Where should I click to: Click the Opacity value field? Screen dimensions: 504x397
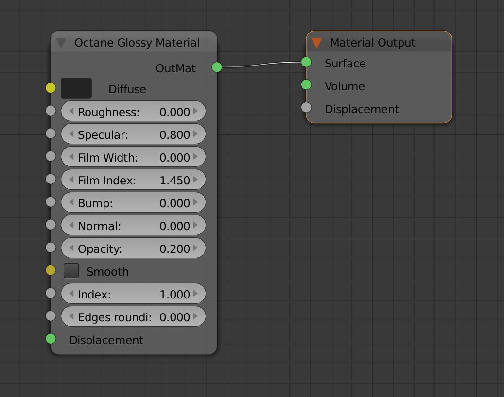[133, 248]
